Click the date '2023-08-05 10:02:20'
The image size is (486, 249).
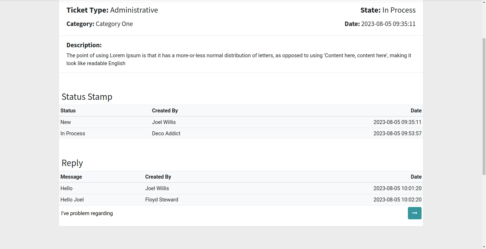coord(397,200)
